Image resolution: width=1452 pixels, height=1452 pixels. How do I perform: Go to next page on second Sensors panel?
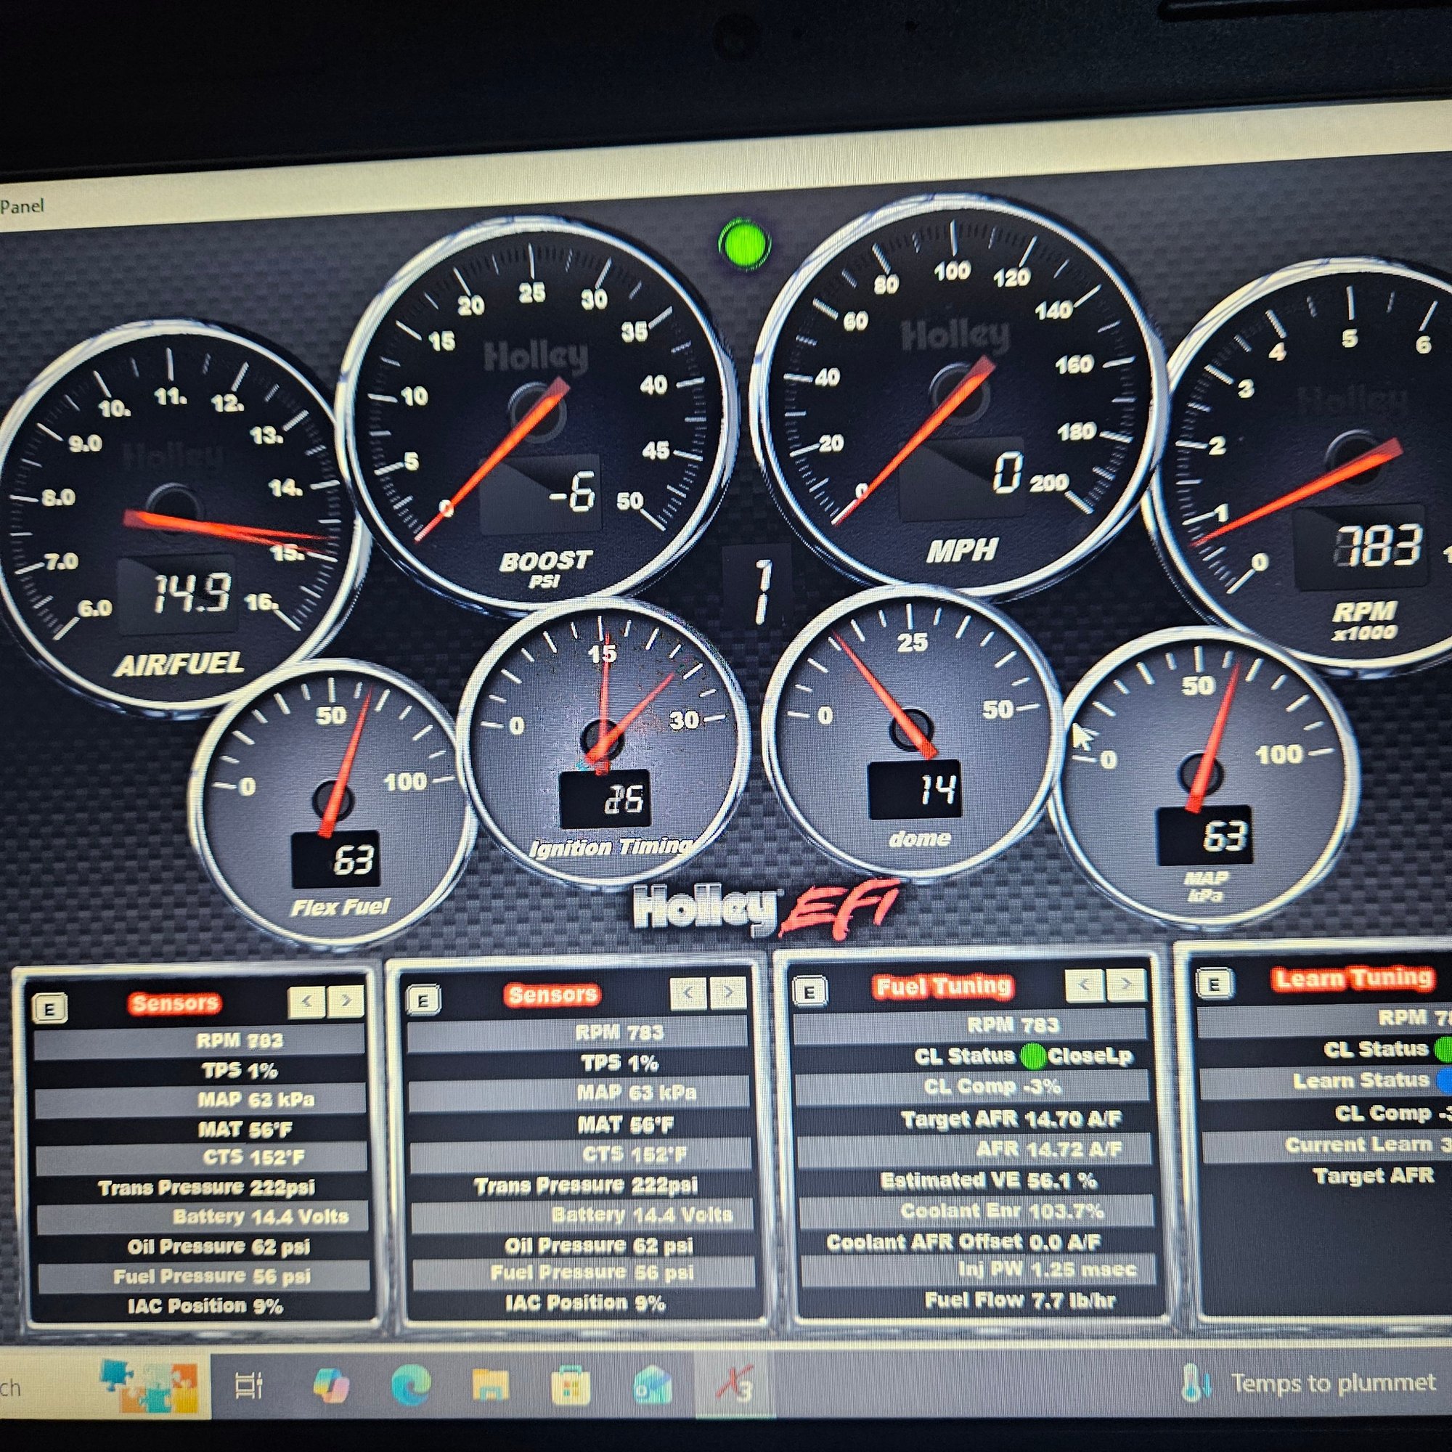727,992
